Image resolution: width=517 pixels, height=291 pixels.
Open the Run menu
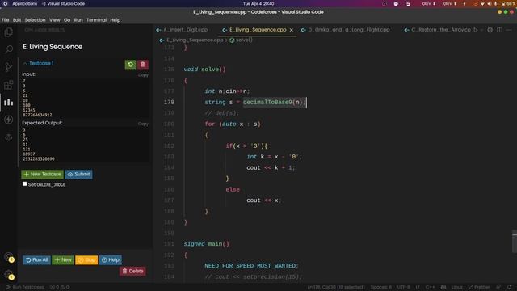(78, 19)
